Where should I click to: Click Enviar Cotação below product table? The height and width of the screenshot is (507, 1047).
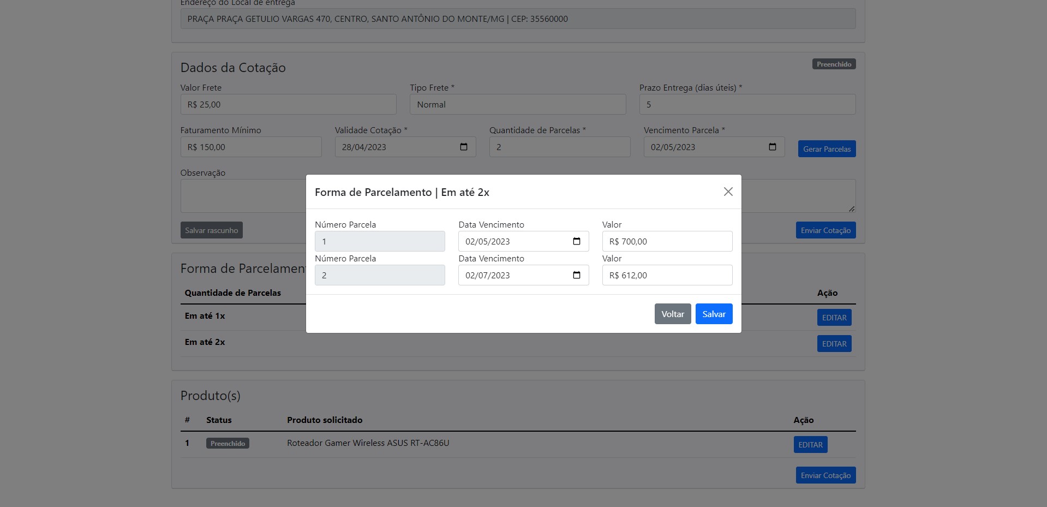point(825,475)
